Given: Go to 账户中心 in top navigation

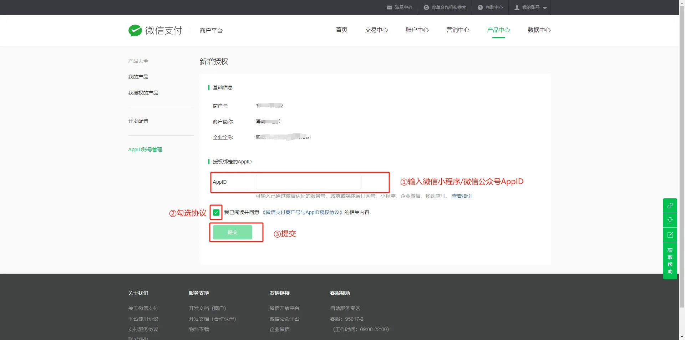Looking at the screenshot, I should (417, 30).
